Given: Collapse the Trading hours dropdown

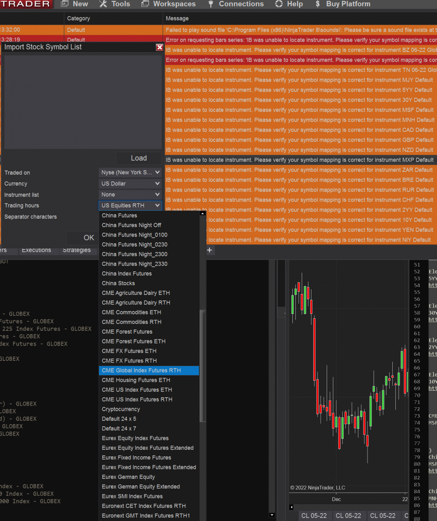Looking at the screenshot, I should 130,205.
